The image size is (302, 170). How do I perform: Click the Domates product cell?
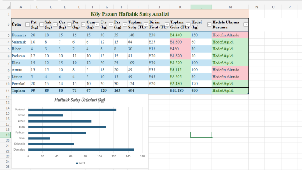(21, 35)
